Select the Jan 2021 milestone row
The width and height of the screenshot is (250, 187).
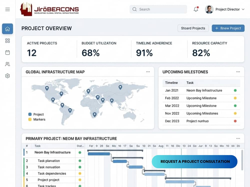201,91
